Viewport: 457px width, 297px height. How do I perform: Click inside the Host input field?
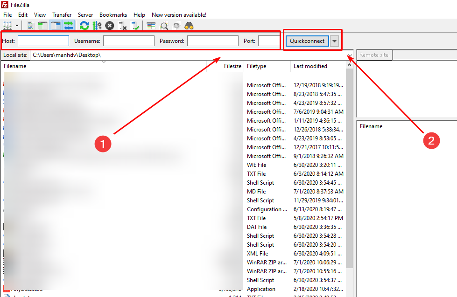(x=43, y=41)
